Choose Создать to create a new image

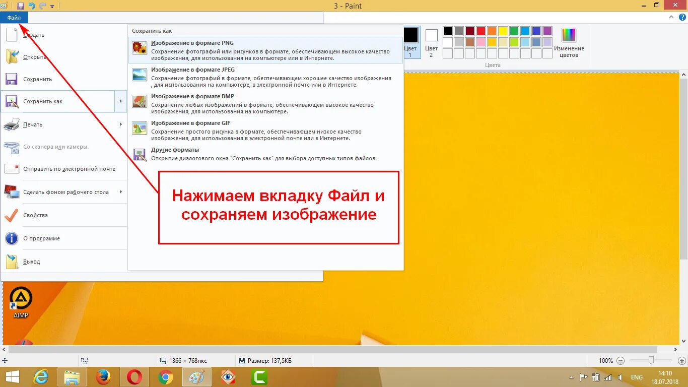tap(63, 35)
